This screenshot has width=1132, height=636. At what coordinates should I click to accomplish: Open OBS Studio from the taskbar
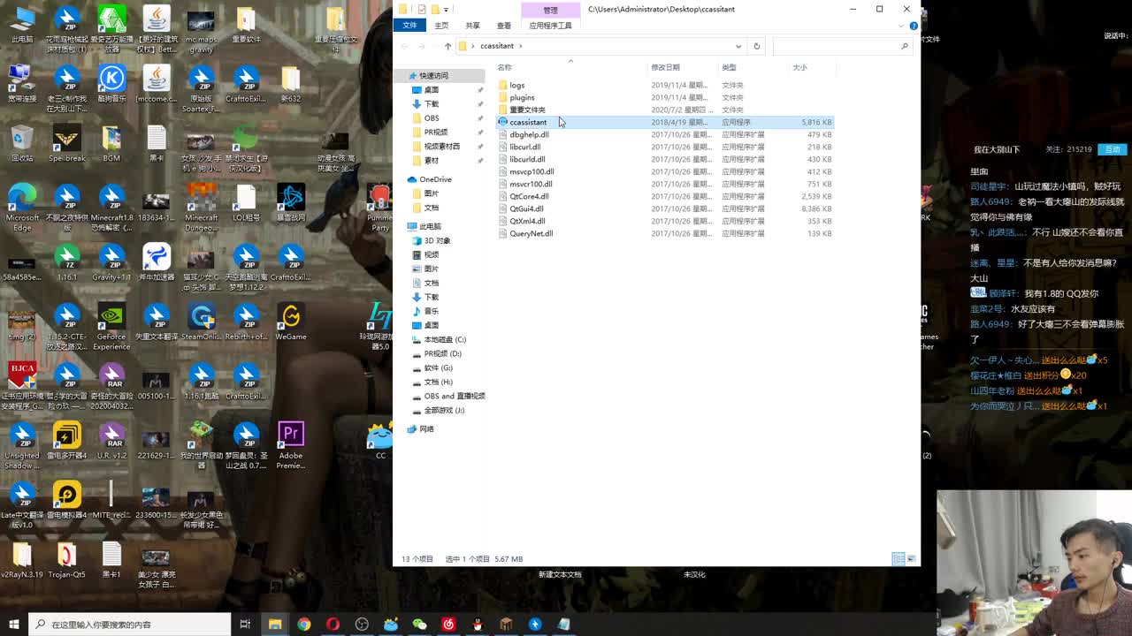tap(362, 625)
